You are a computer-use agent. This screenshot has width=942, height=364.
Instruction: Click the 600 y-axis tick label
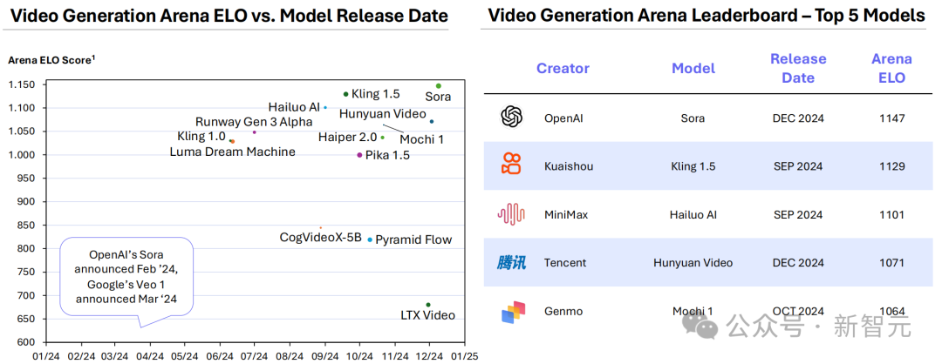(x=28, y=342)
